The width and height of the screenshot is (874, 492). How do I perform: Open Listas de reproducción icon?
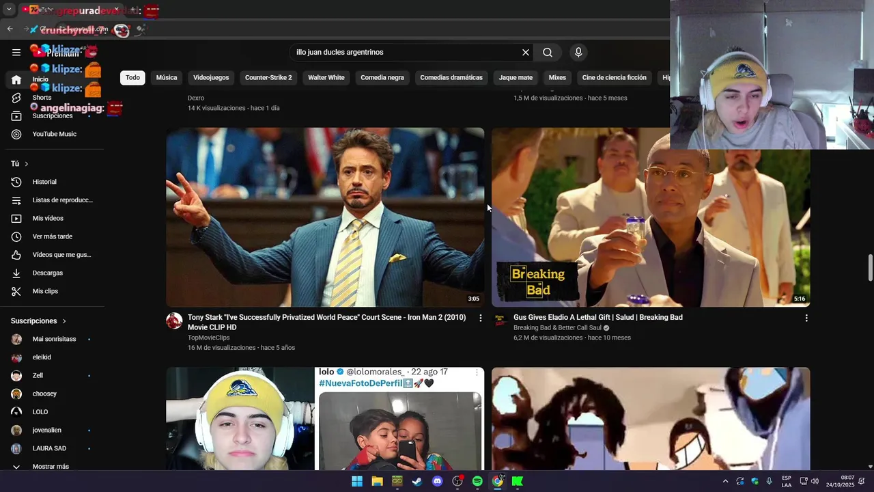coord(16,200)
